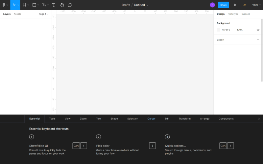Expand the shape tools dropdown arrow
263x164 pixels.
(x=38, y=5)
